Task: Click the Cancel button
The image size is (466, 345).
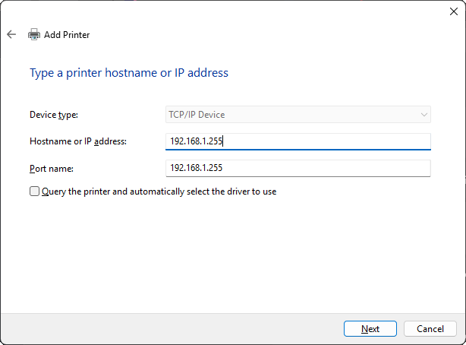Action: (x=430, y=328)
